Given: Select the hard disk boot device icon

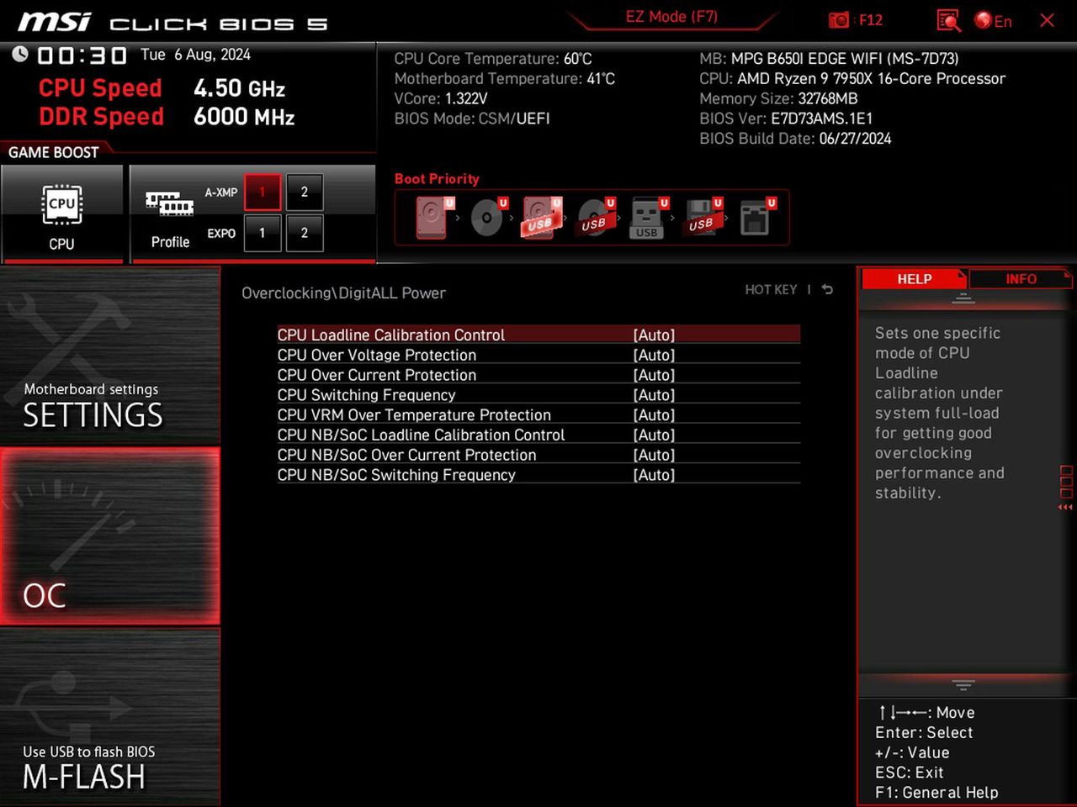Looking at the screenshot, I should (432, 218).
